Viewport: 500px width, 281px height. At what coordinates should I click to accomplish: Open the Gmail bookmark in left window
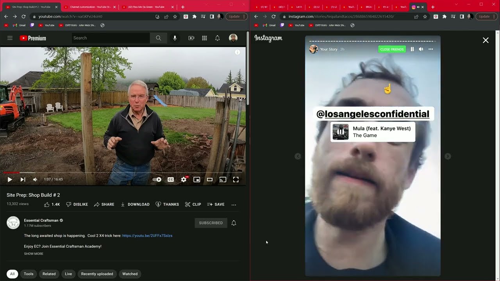click(19, 25)
